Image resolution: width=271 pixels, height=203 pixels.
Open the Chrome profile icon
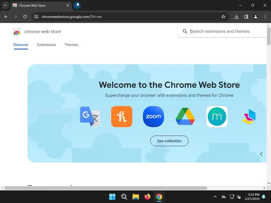point(256,17)
